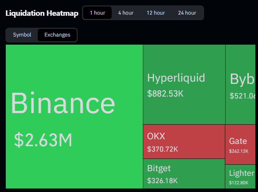The width and height of the screenshot is (258, 192).
Task: Open the Lighter $122.80K tile
Action: click(x=240, y=177)
